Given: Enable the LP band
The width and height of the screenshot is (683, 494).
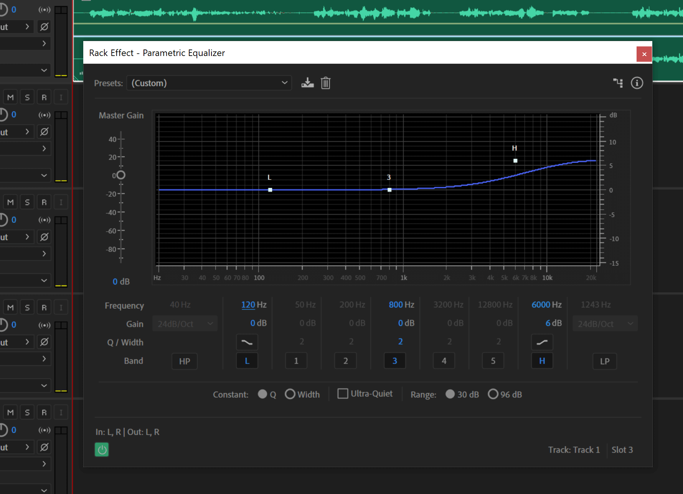Looking at the screenshot, I should [x=605, y=361].
